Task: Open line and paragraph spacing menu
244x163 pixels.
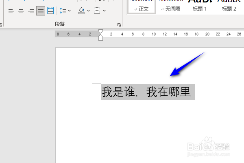Action: [65, 11]
